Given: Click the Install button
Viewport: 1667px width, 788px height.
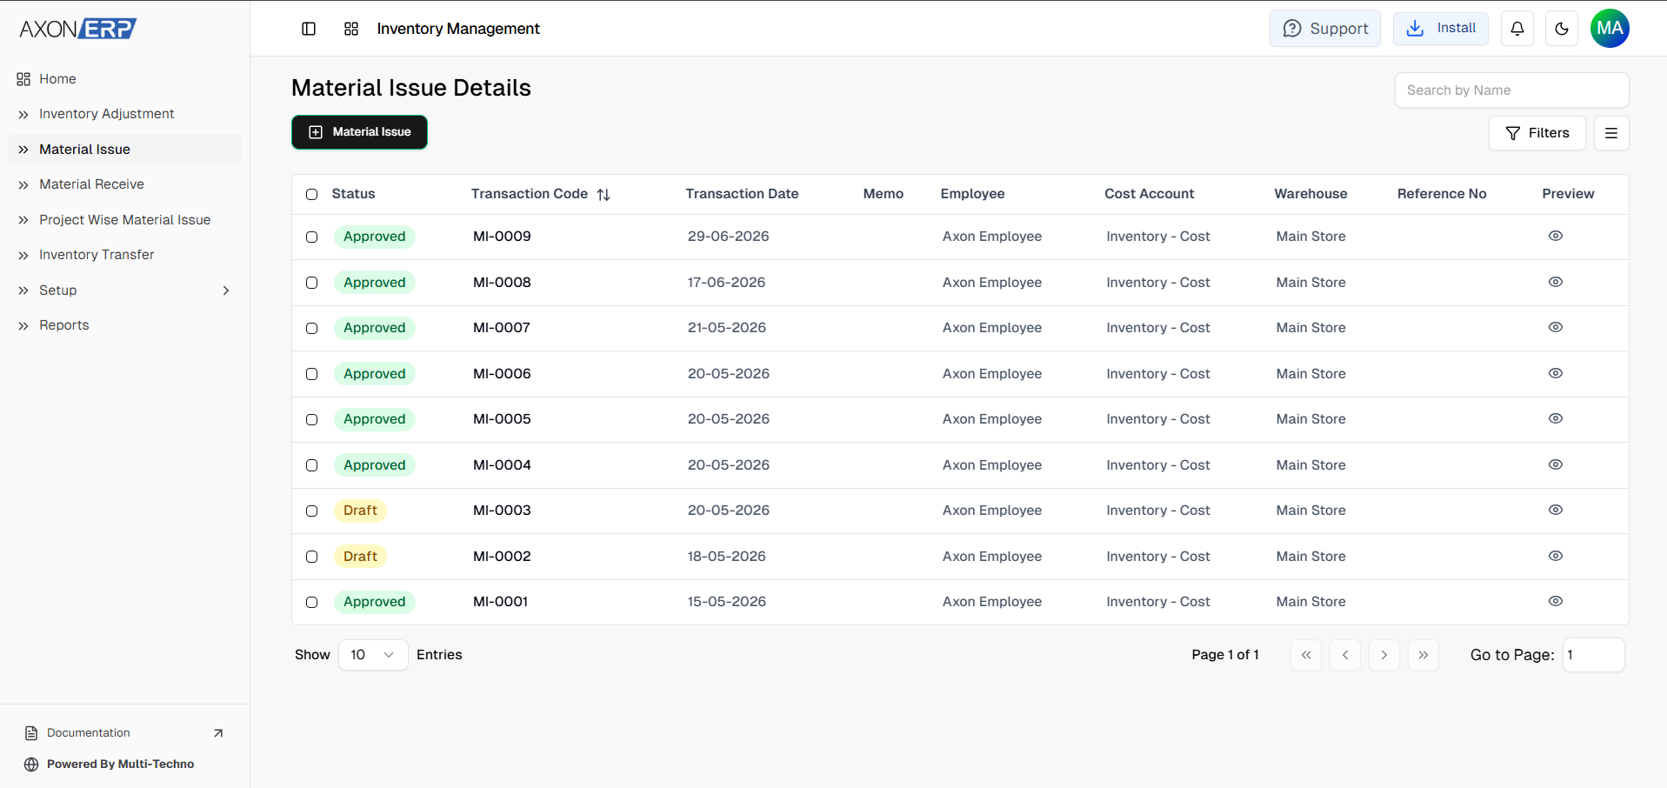Looking at the screenshot, I should (1441, 29).
